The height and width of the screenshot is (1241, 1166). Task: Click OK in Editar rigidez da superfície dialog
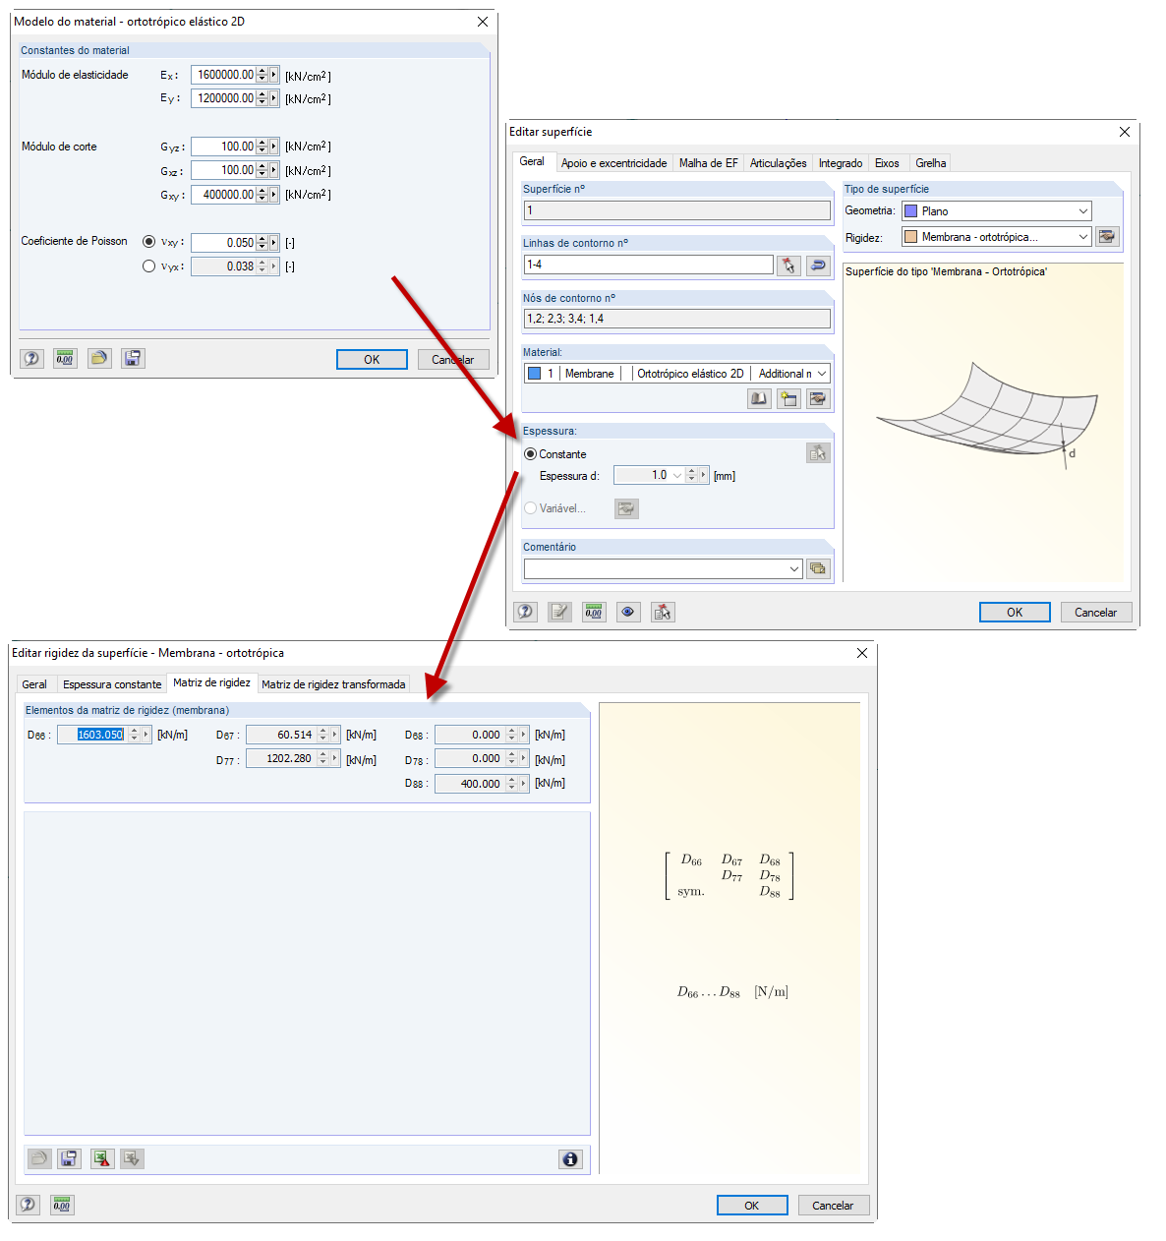click(751, 1206)
